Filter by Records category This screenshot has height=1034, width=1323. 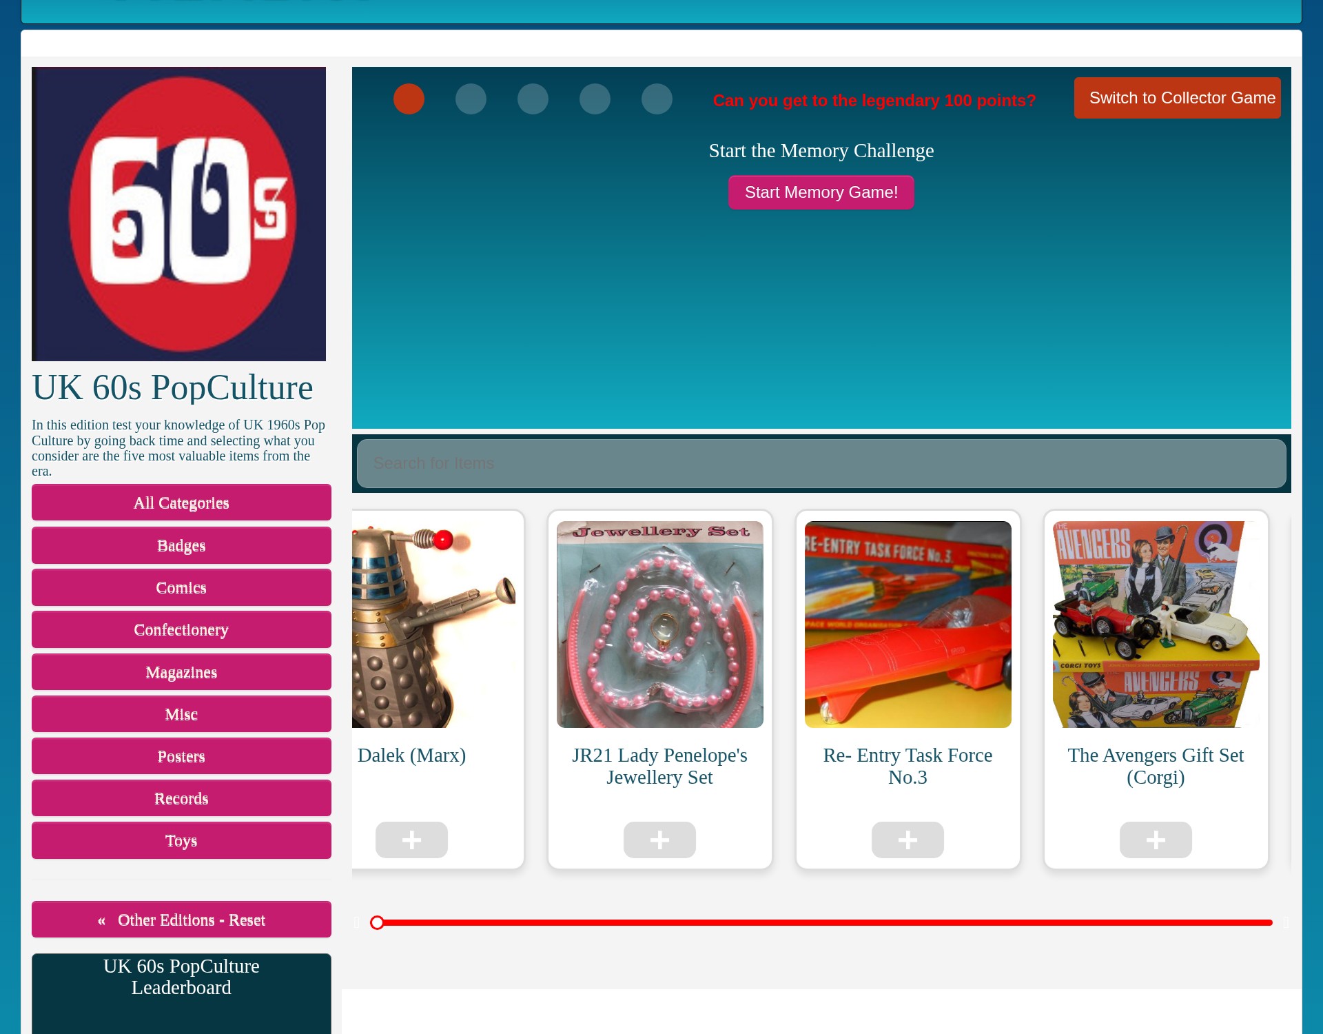click(x=181, y=798)
